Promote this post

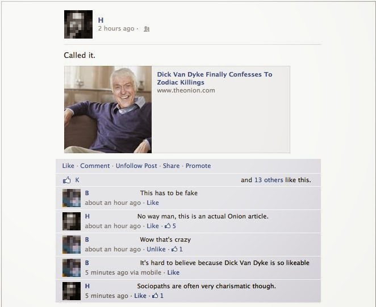click(198, 166)
